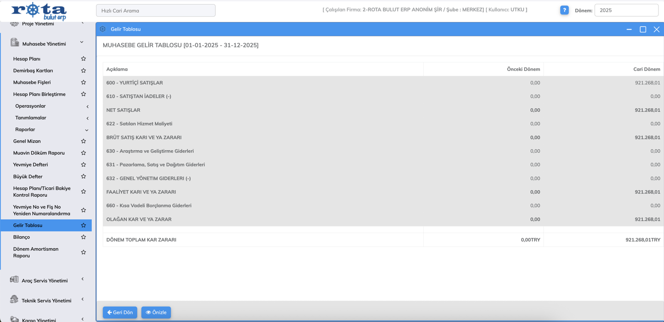
Task: Maximize the Gelir Tablosu window
Action: click(643, 29)
